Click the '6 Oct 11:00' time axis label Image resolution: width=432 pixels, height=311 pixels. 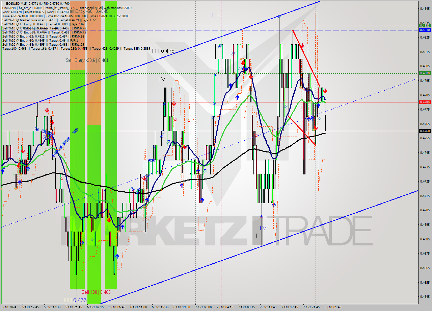[x=139, y=307]
